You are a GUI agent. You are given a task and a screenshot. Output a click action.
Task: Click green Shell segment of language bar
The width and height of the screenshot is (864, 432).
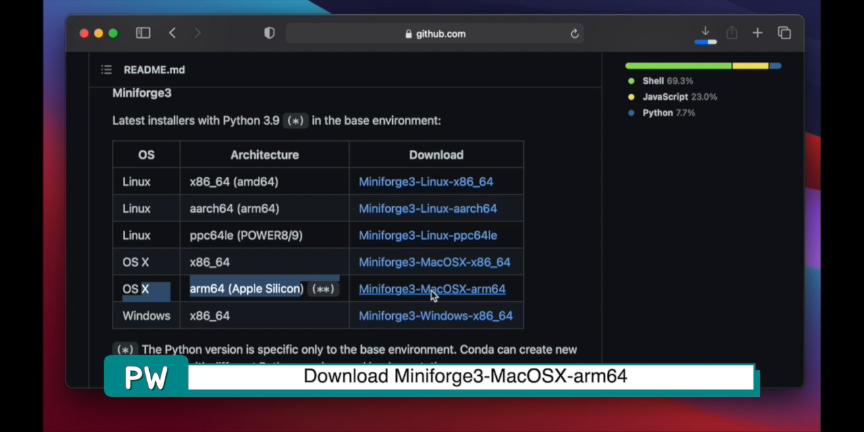point(678,65)
